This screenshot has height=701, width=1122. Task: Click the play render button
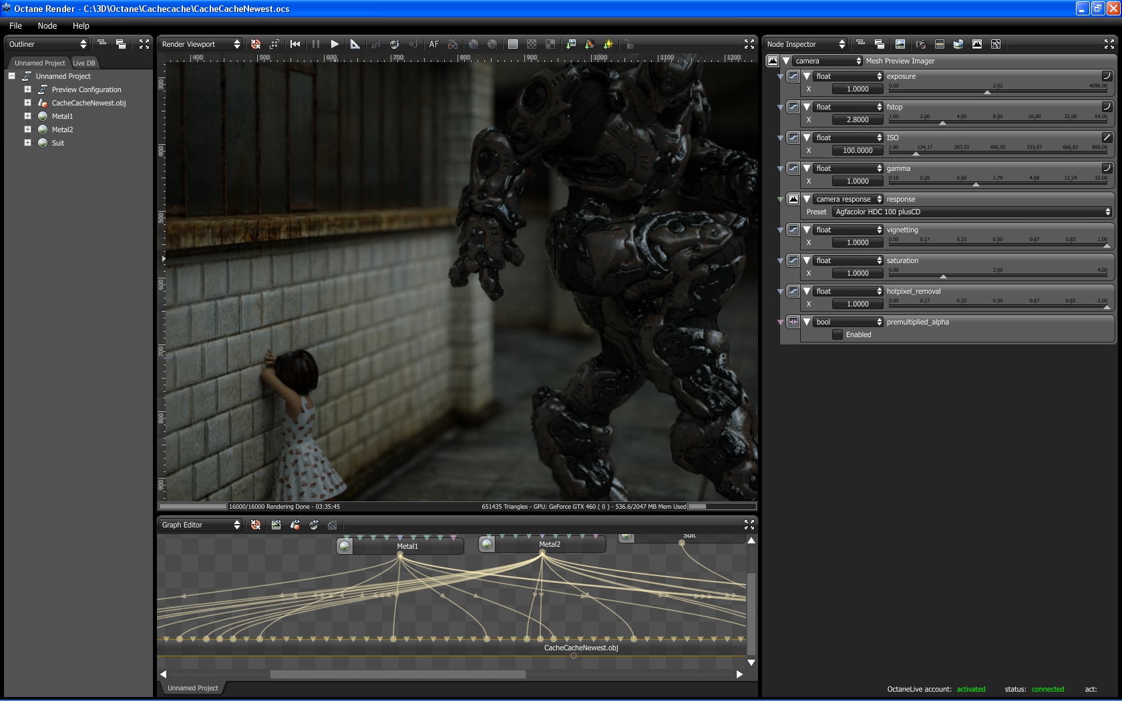click(x=335, y=44)
